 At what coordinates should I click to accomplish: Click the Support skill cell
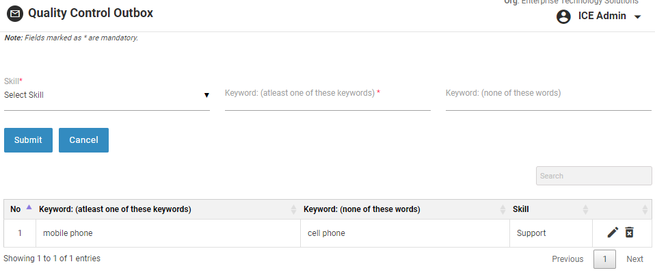coord(531,233)
